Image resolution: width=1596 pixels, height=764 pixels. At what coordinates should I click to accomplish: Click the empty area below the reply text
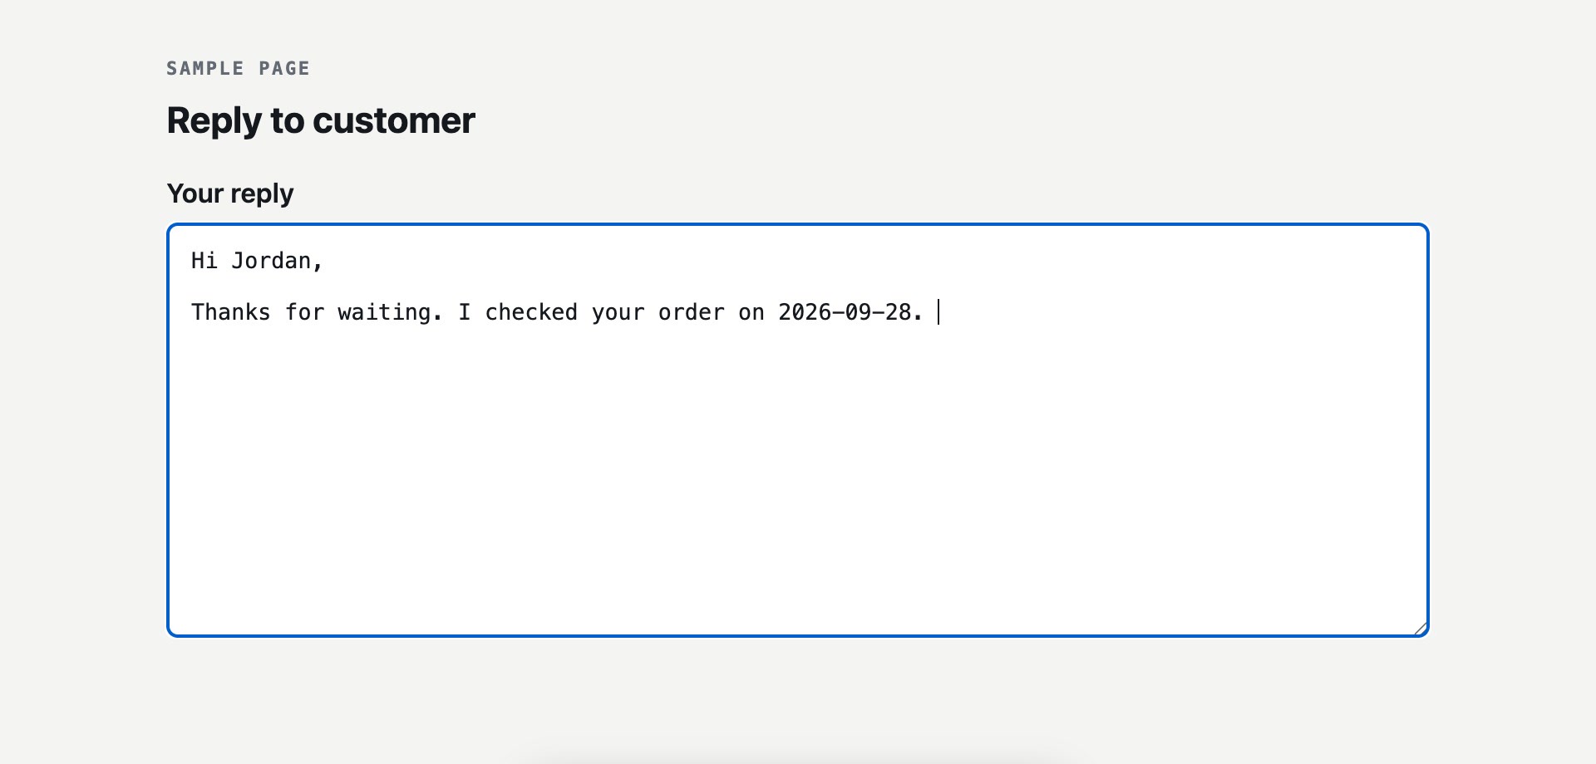coord(798,473)
